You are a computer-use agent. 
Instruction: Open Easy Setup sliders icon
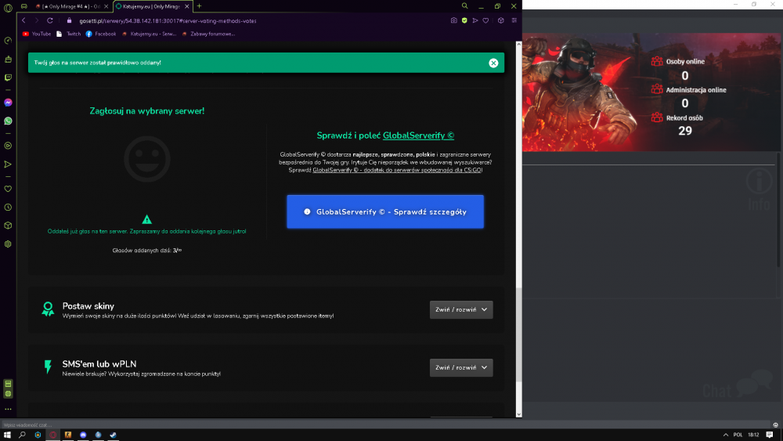(514, 20)
